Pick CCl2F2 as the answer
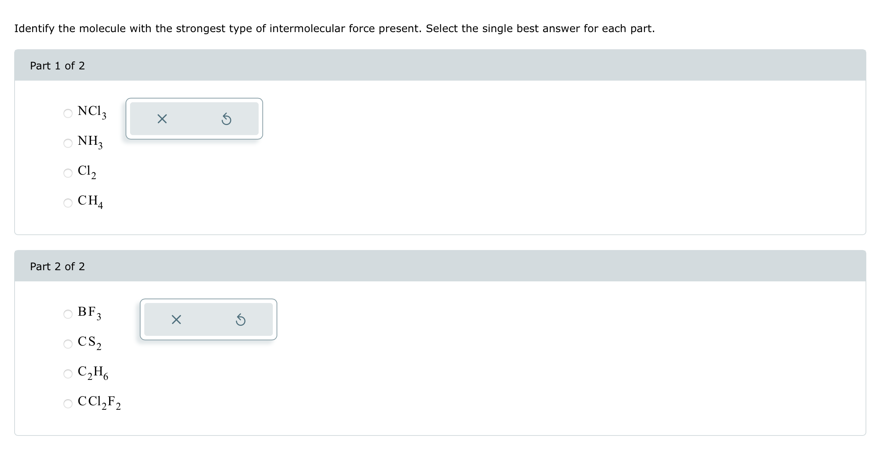This screenshot has height=459, width=882. coord(68,403)
